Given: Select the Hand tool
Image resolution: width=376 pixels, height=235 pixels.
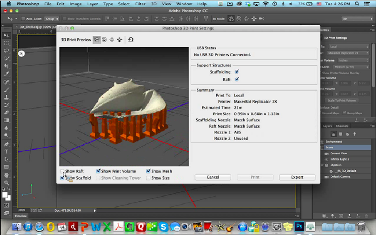Looking at the screenshot, I should [x=7, y=175].
